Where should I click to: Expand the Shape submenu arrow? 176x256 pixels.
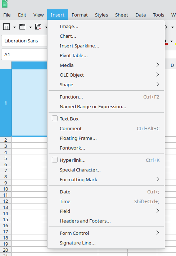tap(158, 84)
